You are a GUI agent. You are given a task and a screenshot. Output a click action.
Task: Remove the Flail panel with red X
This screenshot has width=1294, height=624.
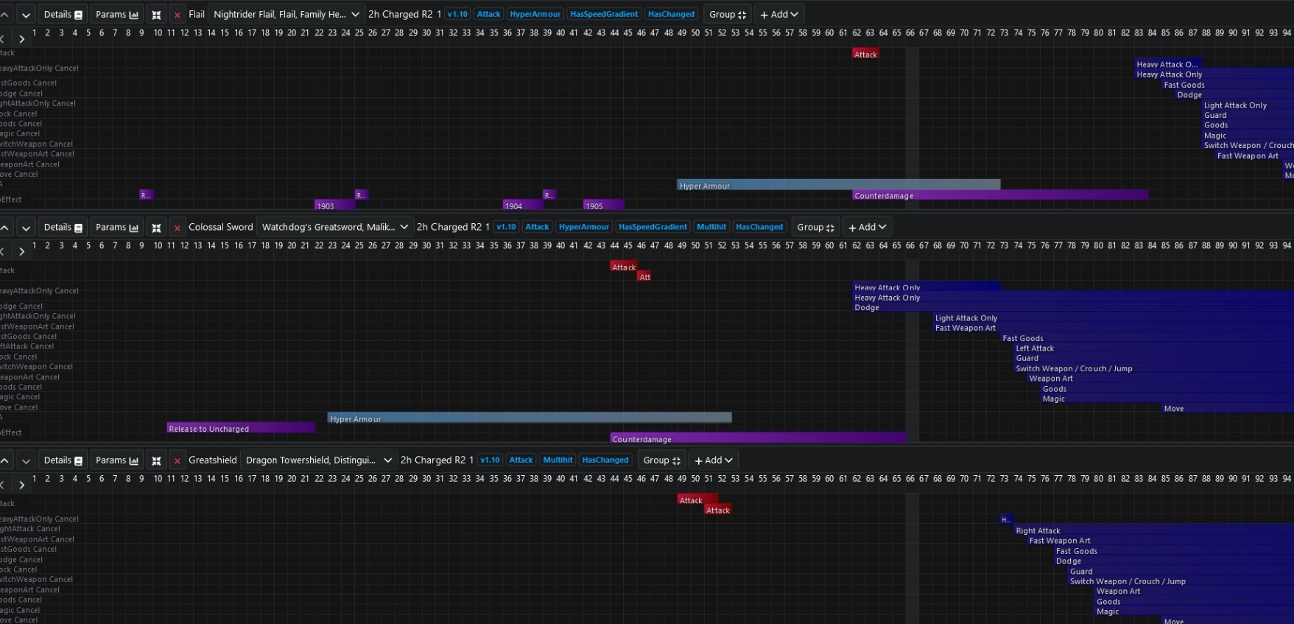point(177,15)
